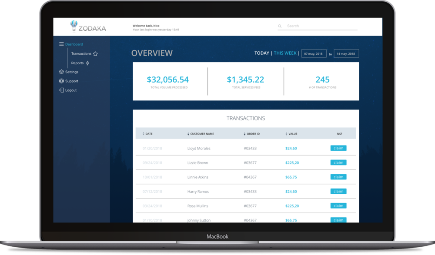Click the Welcome back, Nico greeting
Screen dimensions: 435x255
(146, 26)
